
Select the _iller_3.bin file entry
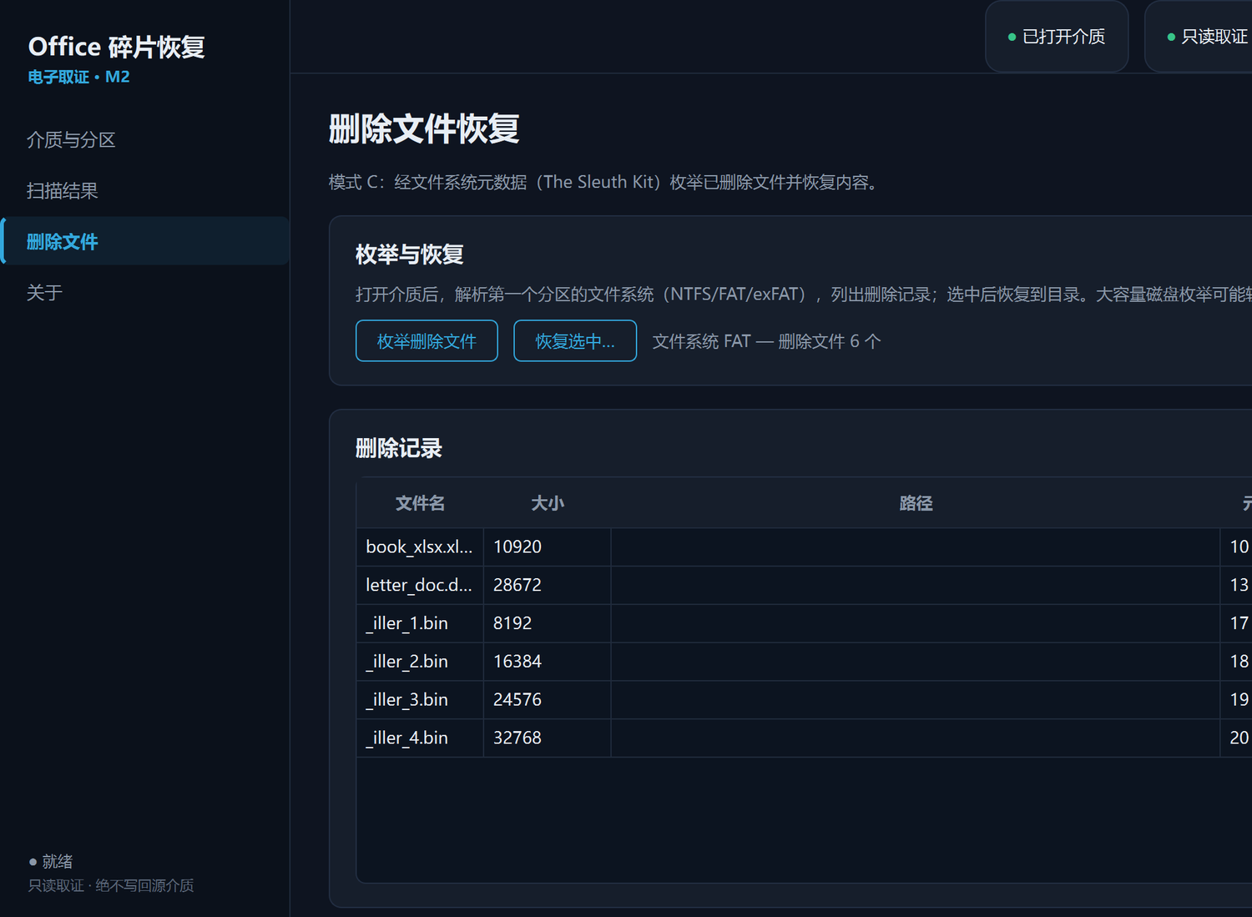point(420,700)
